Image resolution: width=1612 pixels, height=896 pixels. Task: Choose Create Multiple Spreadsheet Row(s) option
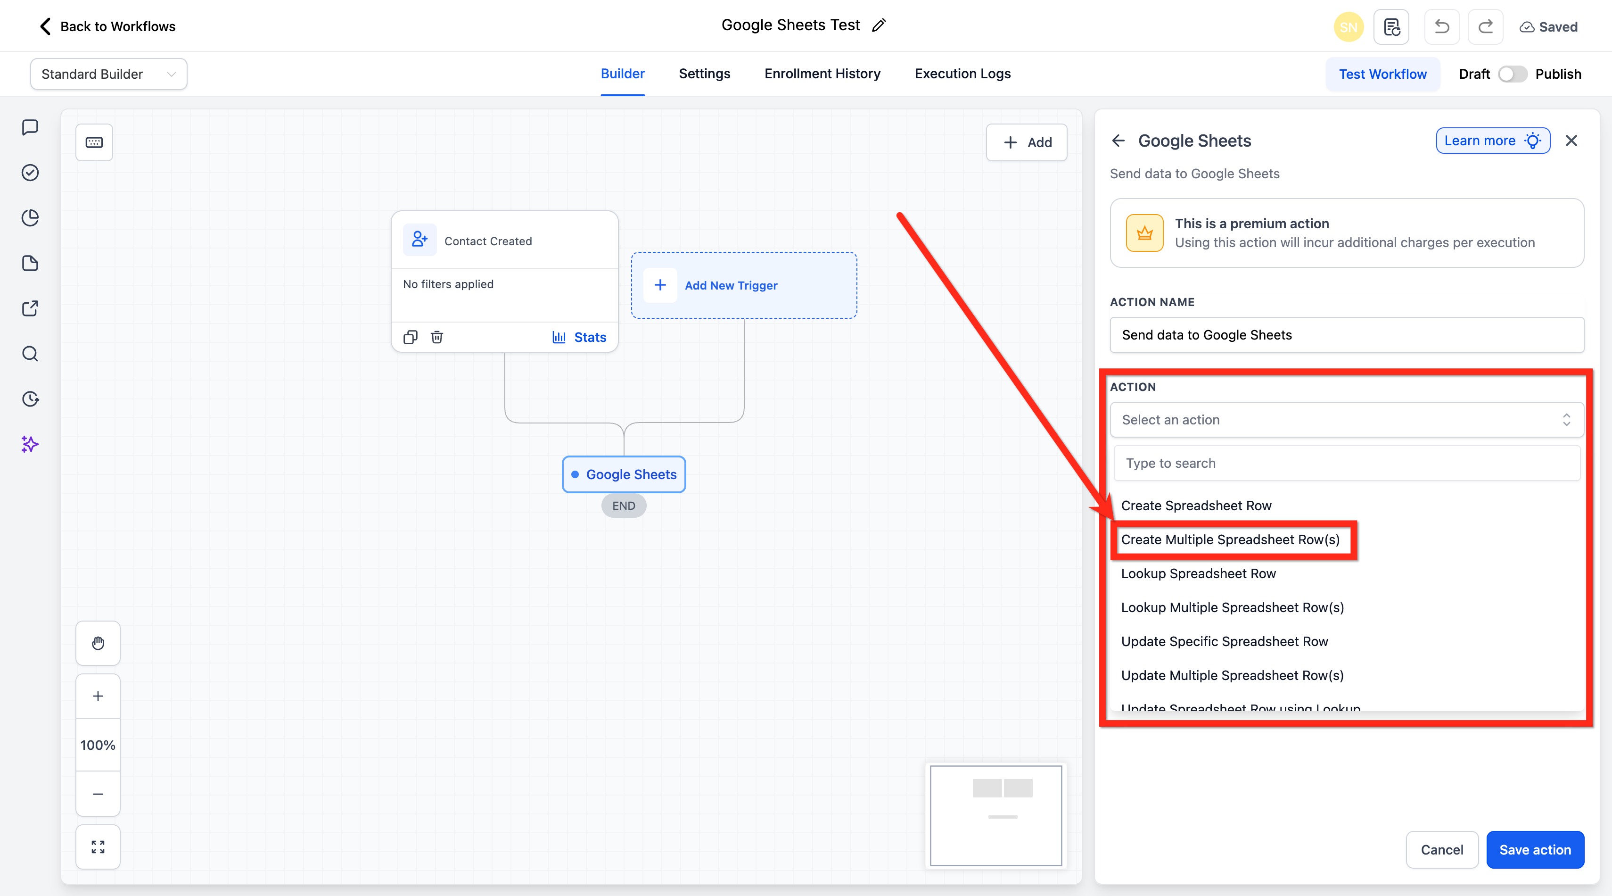coord(1230,540)
